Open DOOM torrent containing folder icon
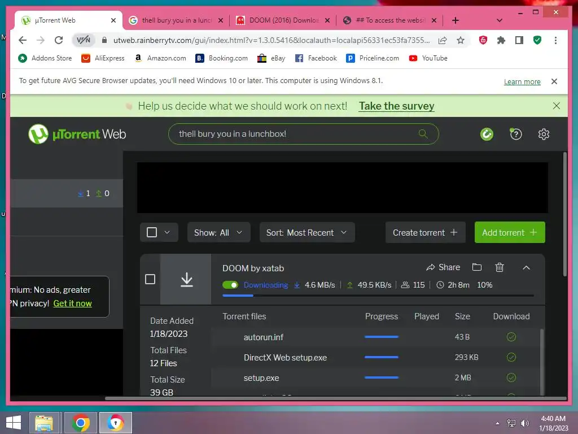Viewport: 578px width, 434px height. (476, 267)
